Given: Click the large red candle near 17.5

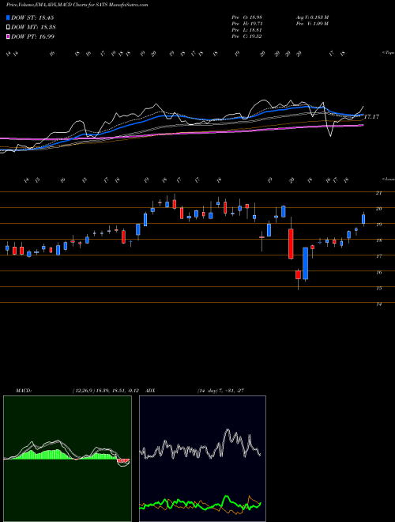Looking at the screenshot, I should 291,244.
